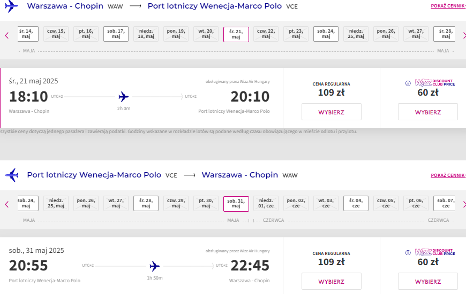Open the outbound POKAŻ CENNIK price list
Image resolution: width=466 pixels, height=294 pixels.
(448, 6)
